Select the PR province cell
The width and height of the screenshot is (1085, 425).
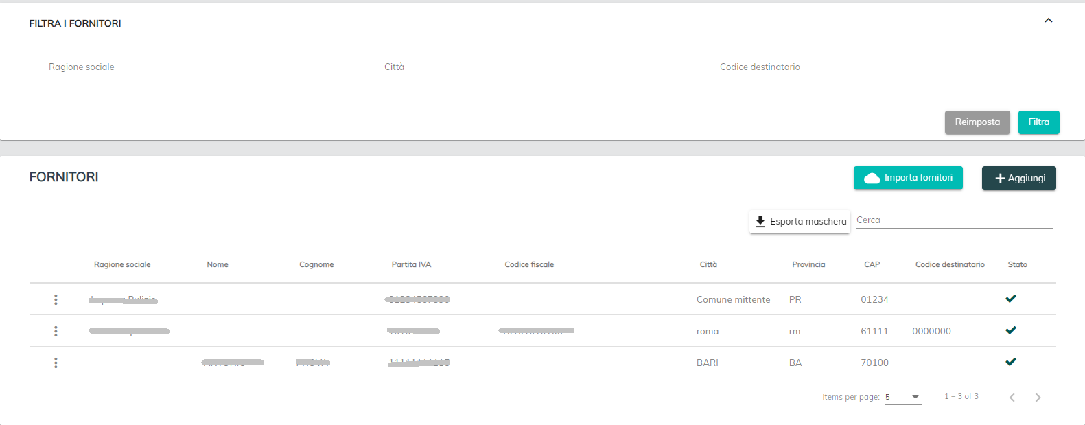(795, 299)
